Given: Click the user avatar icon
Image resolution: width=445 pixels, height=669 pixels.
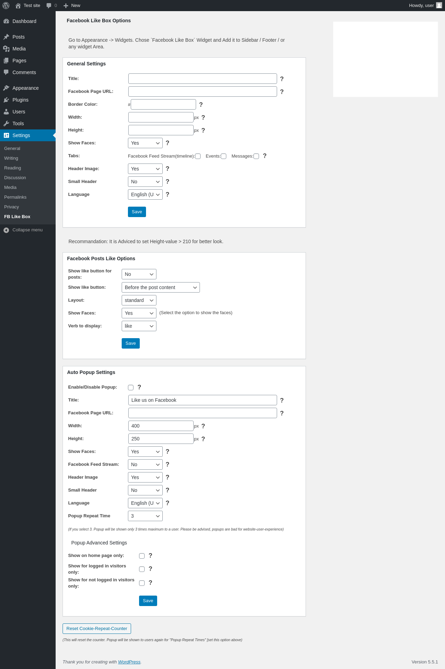Looking at the screenshot, I should pyautogui.click(x=439, y=6).
